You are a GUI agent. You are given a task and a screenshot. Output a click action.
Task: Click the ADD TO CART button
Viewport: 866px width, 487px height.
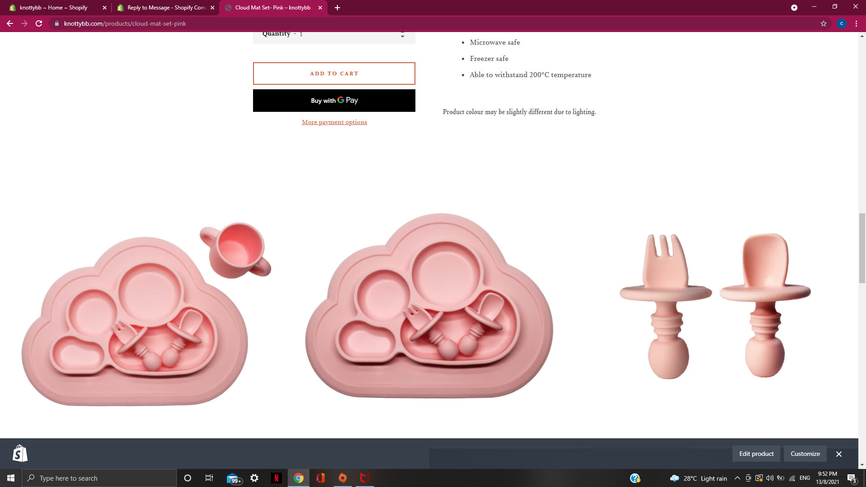(x=334, y=74)
